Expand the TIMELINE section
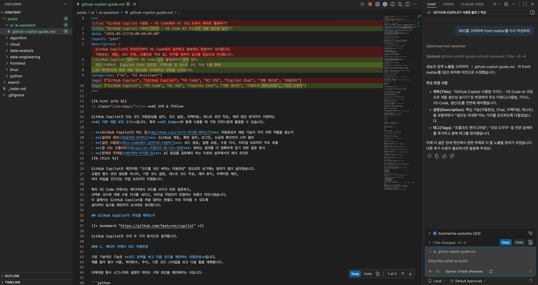 (x=13, y=282)
